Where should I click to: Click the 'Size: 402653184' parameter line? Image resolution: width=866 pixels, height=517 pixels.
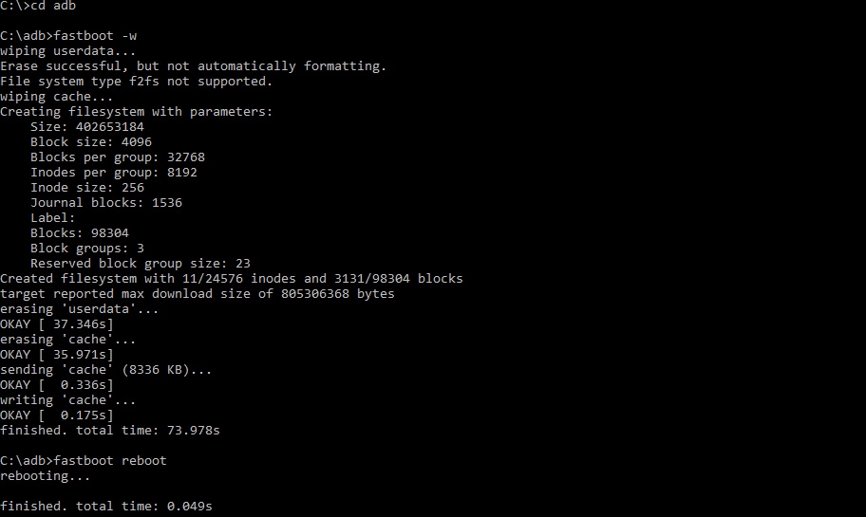click(87, 127)
